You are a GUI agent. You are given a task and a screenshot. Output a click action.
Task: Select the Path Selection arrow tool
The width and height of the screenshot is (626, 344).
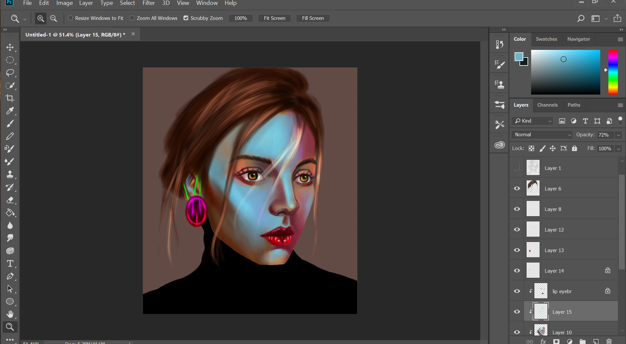10,289
